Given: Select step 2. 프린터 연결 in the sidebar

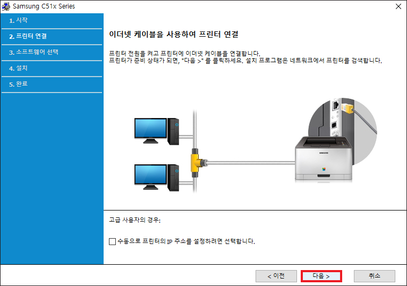Looking at the screenshot, I should pos(52,36).
